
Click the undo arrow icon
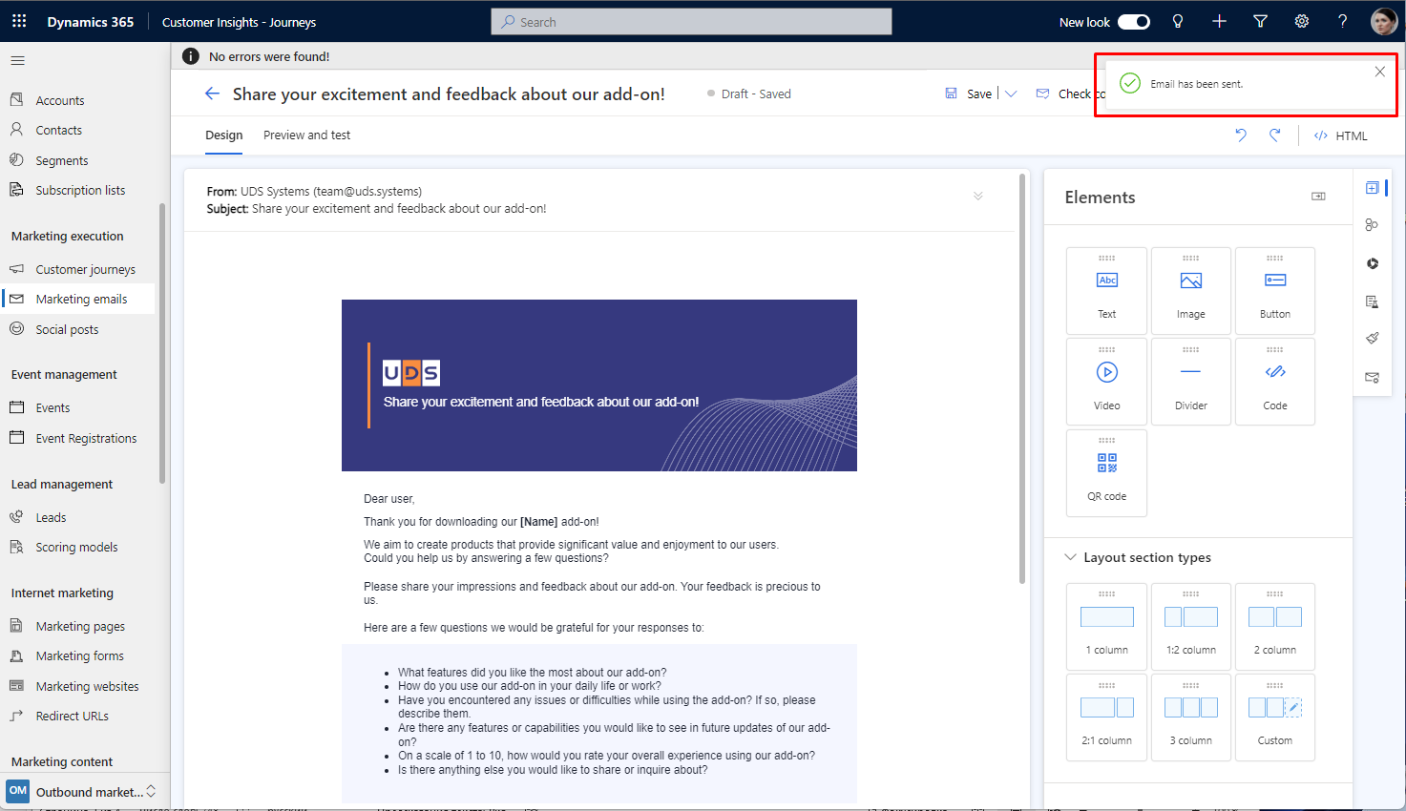pos(1241,135)
